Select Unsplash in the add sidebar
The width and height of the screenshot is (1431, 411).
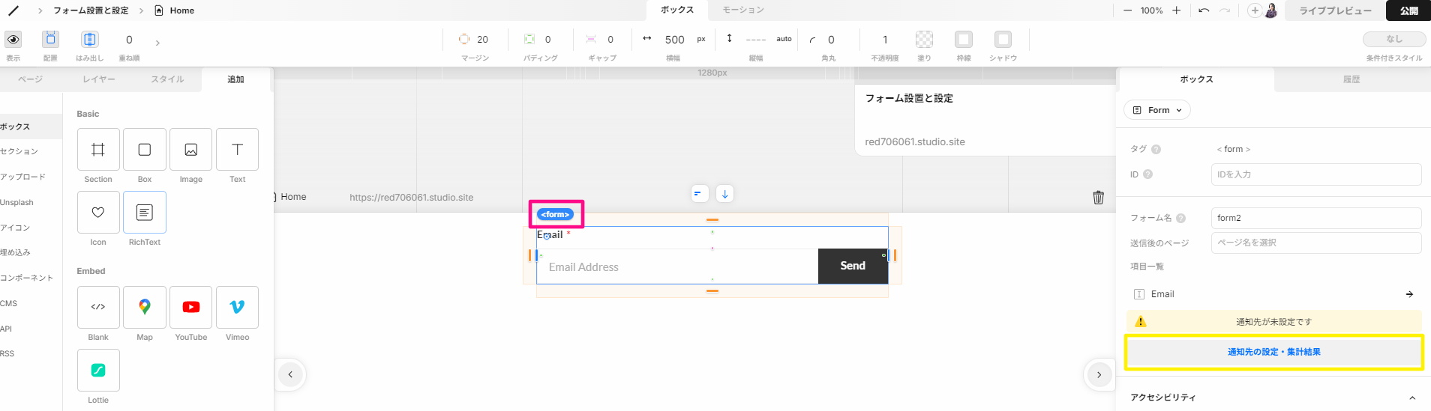click(x=17, y=203)
